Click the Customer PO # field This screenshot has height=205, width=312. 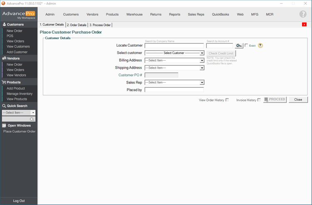pyautogui.click(x=161, y=75)
